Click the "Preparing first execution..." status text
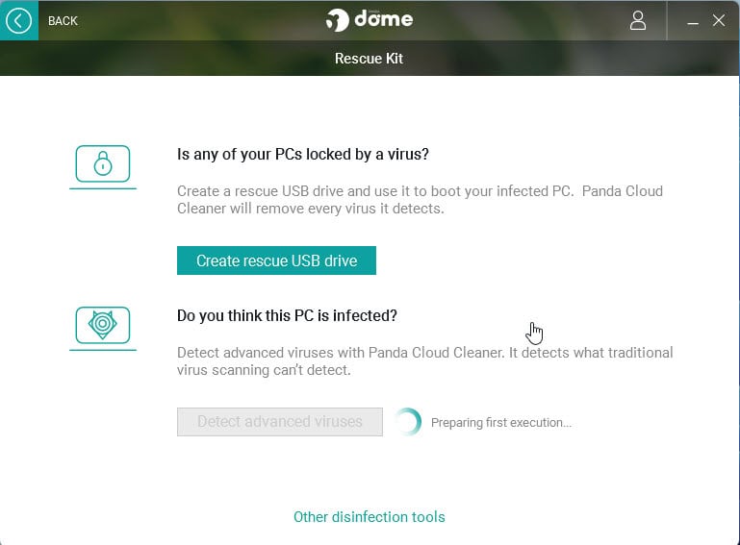This screenshot has height=545, width=740. click(x=501, y=423)
